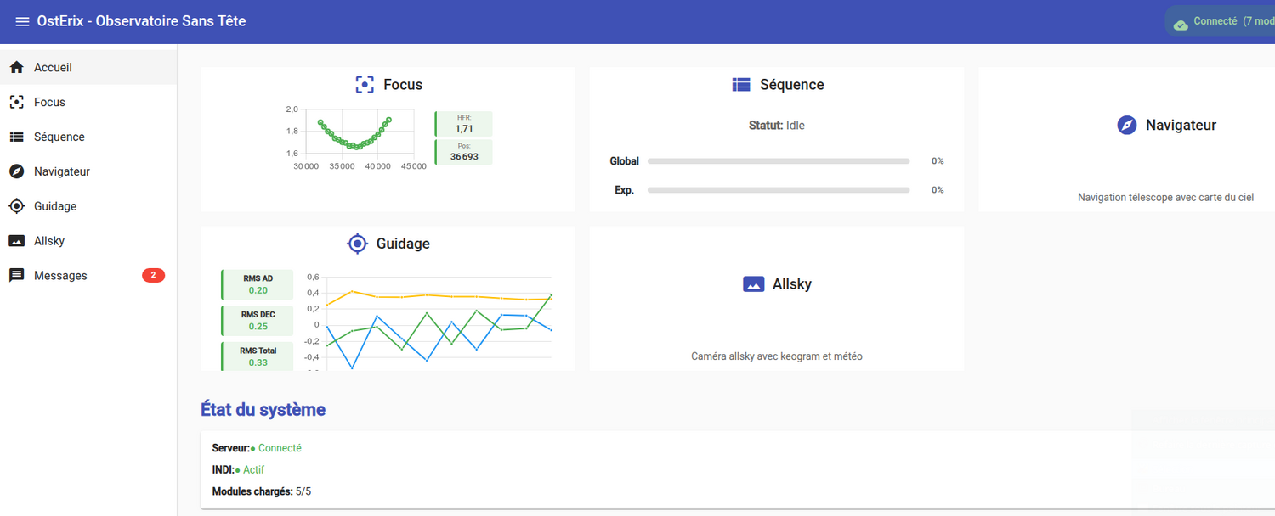Image resolution: width=1275 pixels, height=516 pixels.
Task: Click the Focus target icon in sidebar
Action: coord(16,102)
